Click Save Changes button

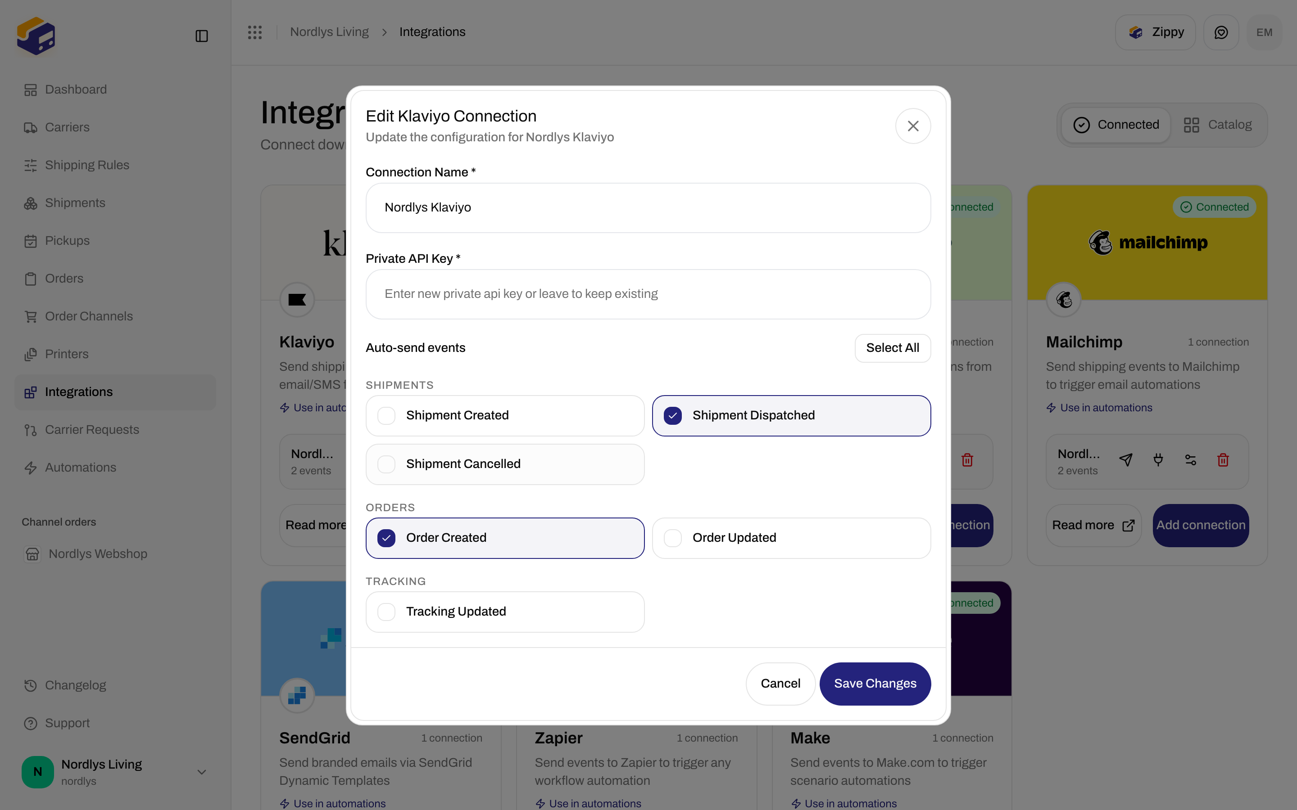click(x=875, y=684)
